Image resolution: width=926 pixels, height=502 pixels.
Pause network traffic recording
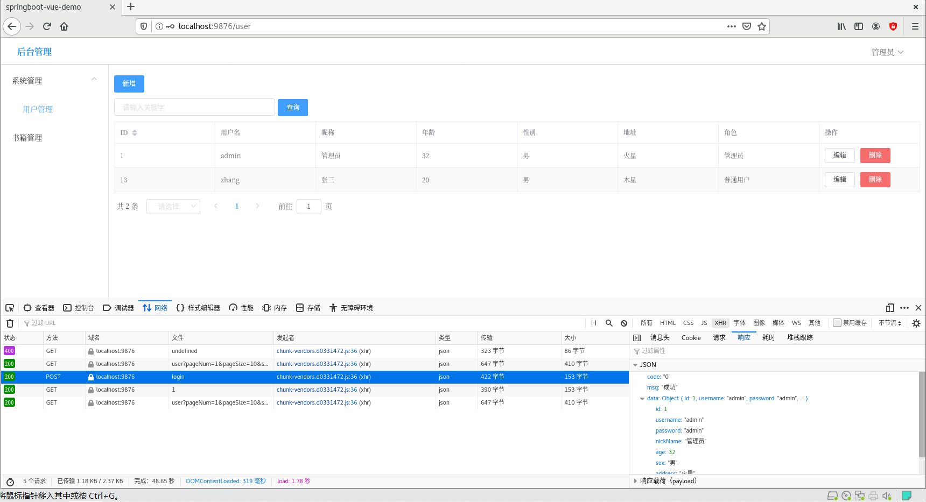pos(593,323)
